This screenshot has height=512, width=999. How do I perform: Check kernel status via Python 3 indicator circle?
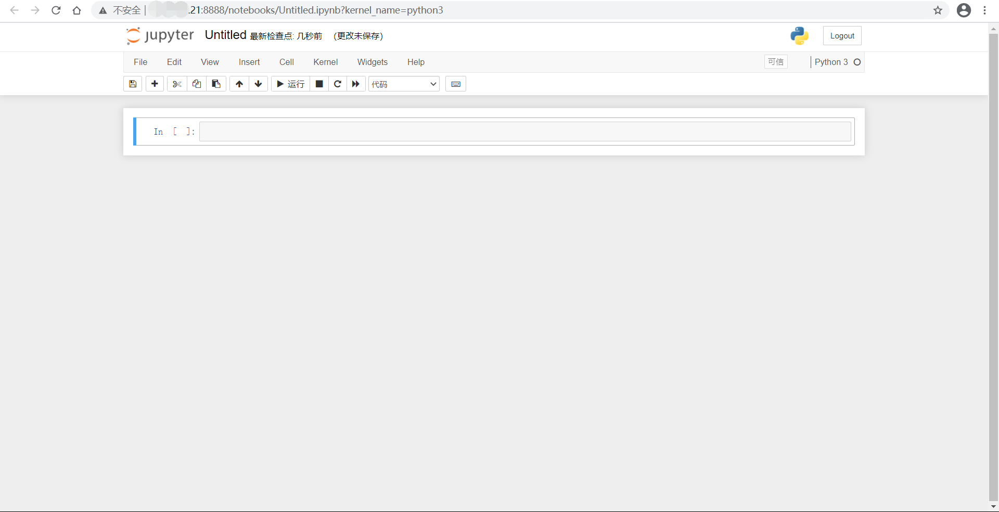pyautogui.click(x=857, y=62)
